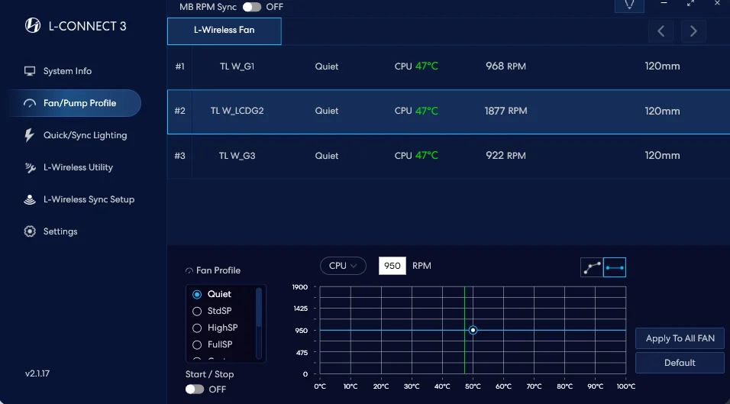Select Quiet fan profile radio
This screenshot has height=404, width=730.
(x=197, y=295)
